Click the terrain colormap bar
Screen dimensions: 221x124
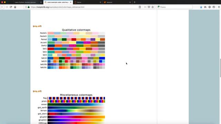click(x=76, y=111)
